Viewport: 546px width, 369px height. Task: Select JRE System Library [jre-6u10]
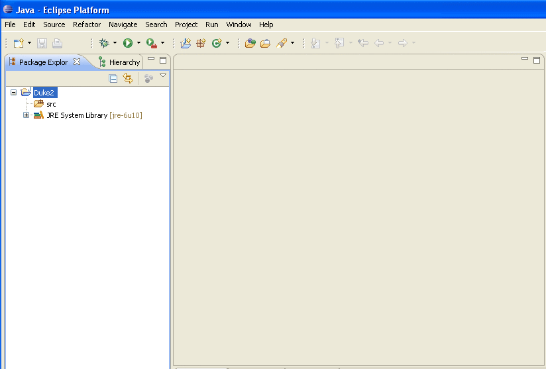94,115
